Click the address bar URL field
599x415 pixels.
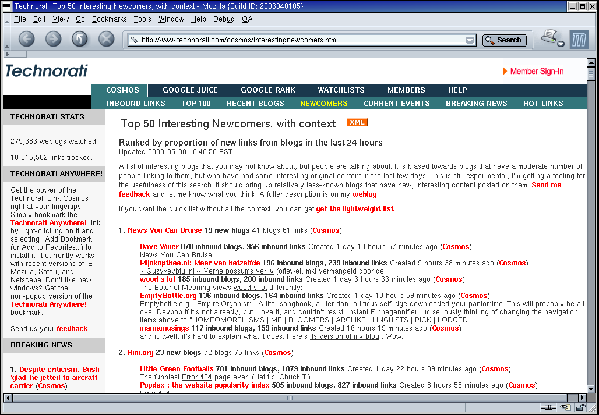click(x=302, y=40)
